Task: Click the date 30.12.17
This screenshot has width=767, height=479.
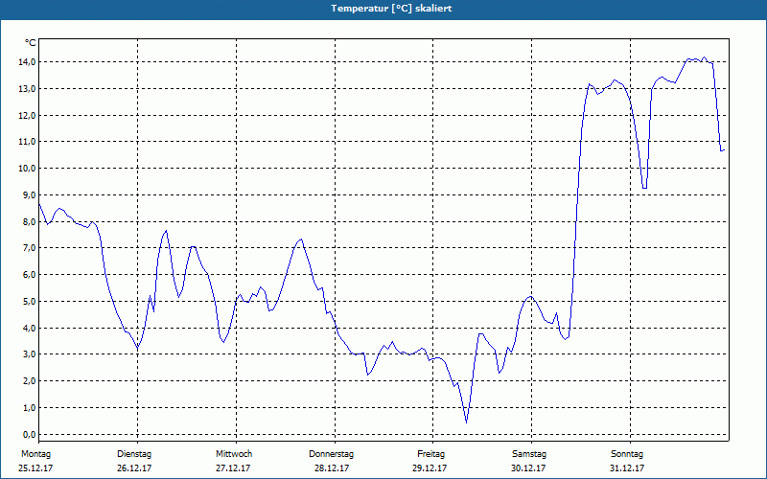Action: tap(528, 468)
